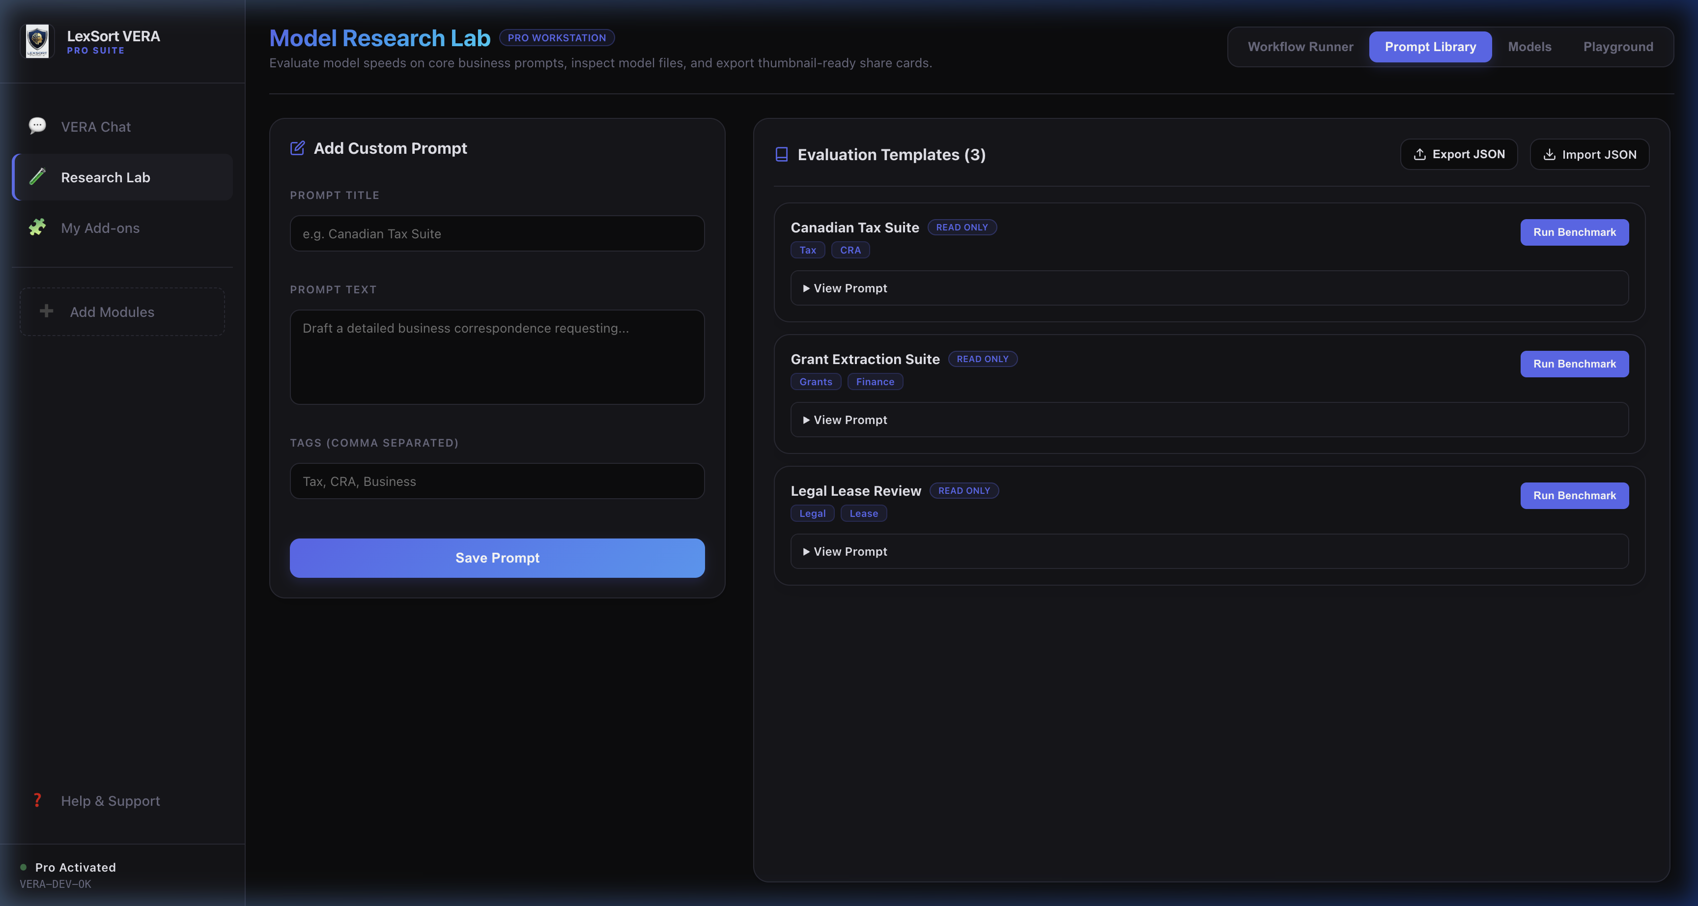
Task: Open the Models tab
Action: click(x=1529, y=47)
